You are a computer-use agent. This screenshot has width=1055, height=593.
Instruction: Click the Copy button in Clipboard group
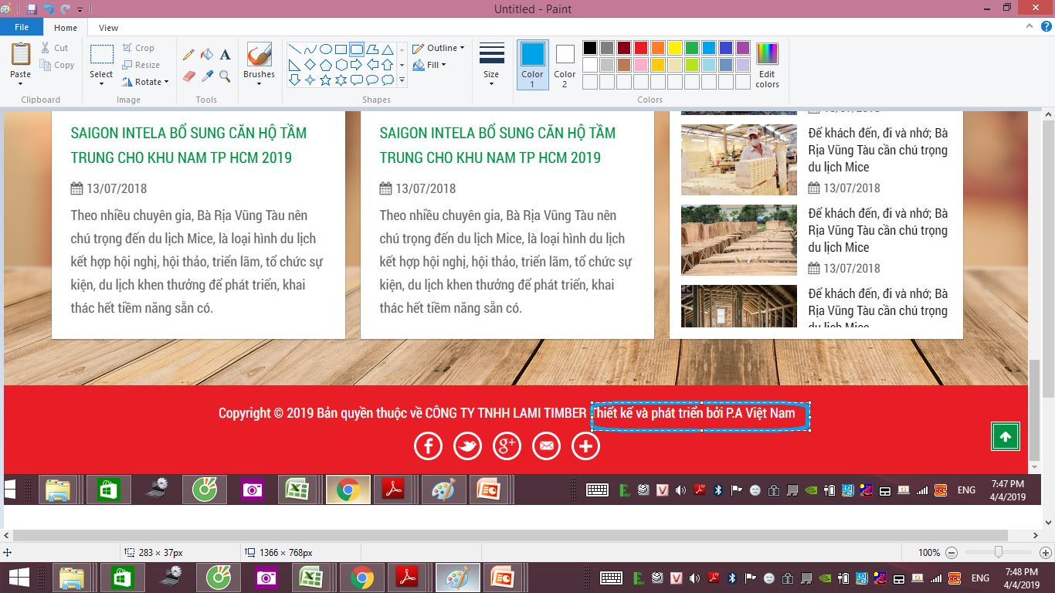tap(57, 66)
